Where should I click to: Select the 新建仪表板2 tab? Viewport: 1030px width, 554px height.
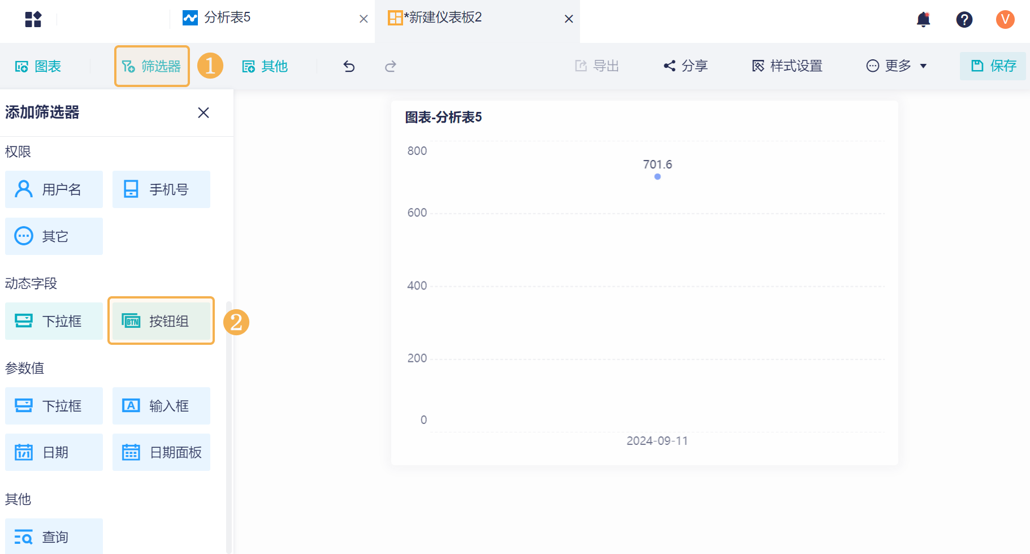[445, 18]
